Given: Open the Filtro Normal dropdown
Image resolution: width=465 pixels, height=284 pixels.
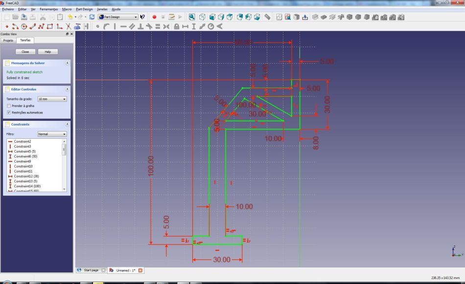Looking at the screenshot, I should 52,134.
